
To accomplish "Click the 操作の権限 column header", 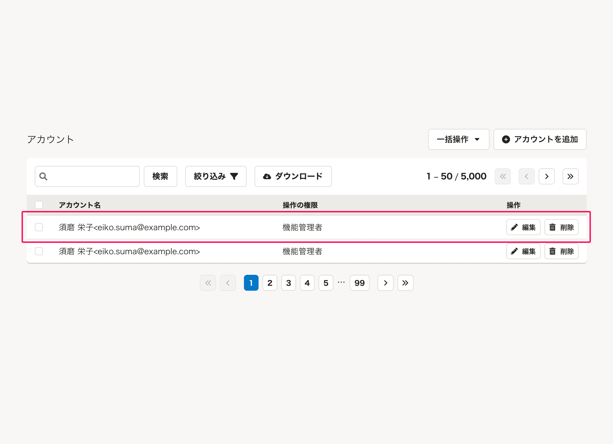I will [300, 205].
